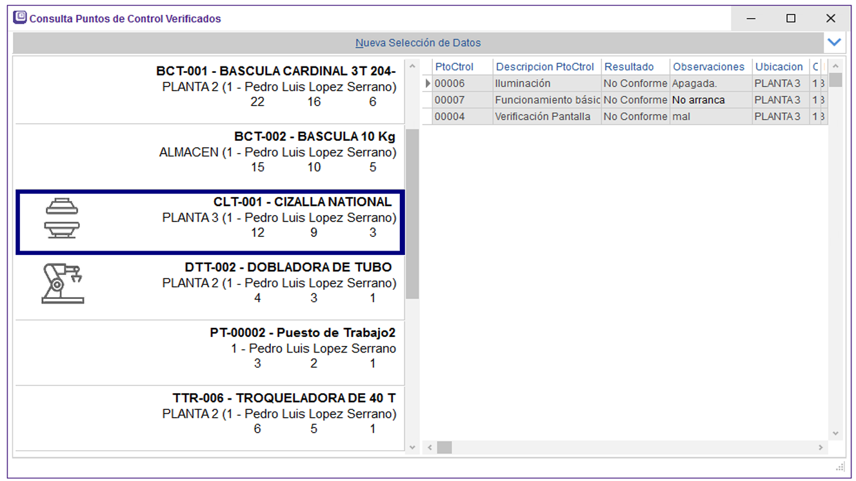Screen dimensions: 856x481
Task: Open Nueva Selección de Datos link
Action: (x=418, y=43)
